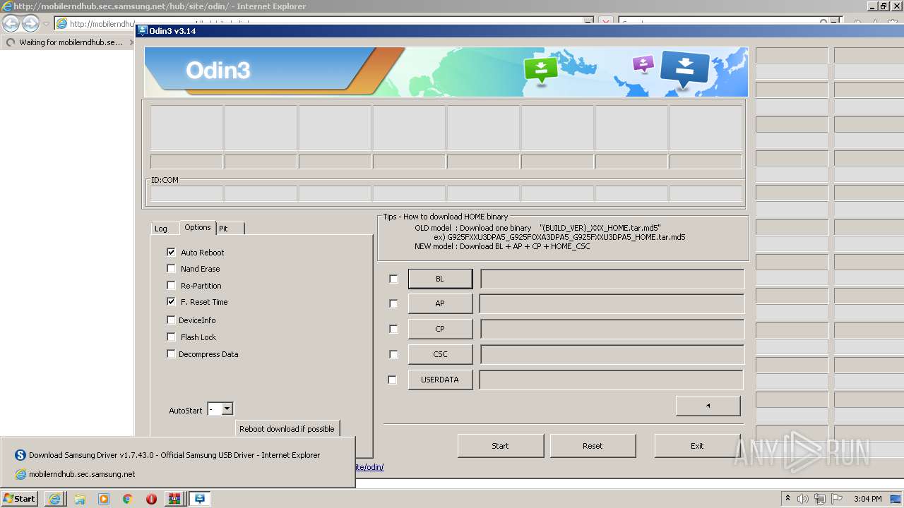Enable the Decompress Data checkbox

[x=171, y=353]
